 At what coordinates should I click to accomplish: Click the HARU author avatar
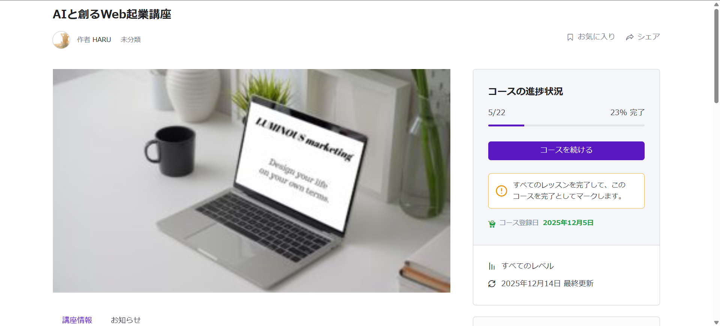(x=61, y=40)
